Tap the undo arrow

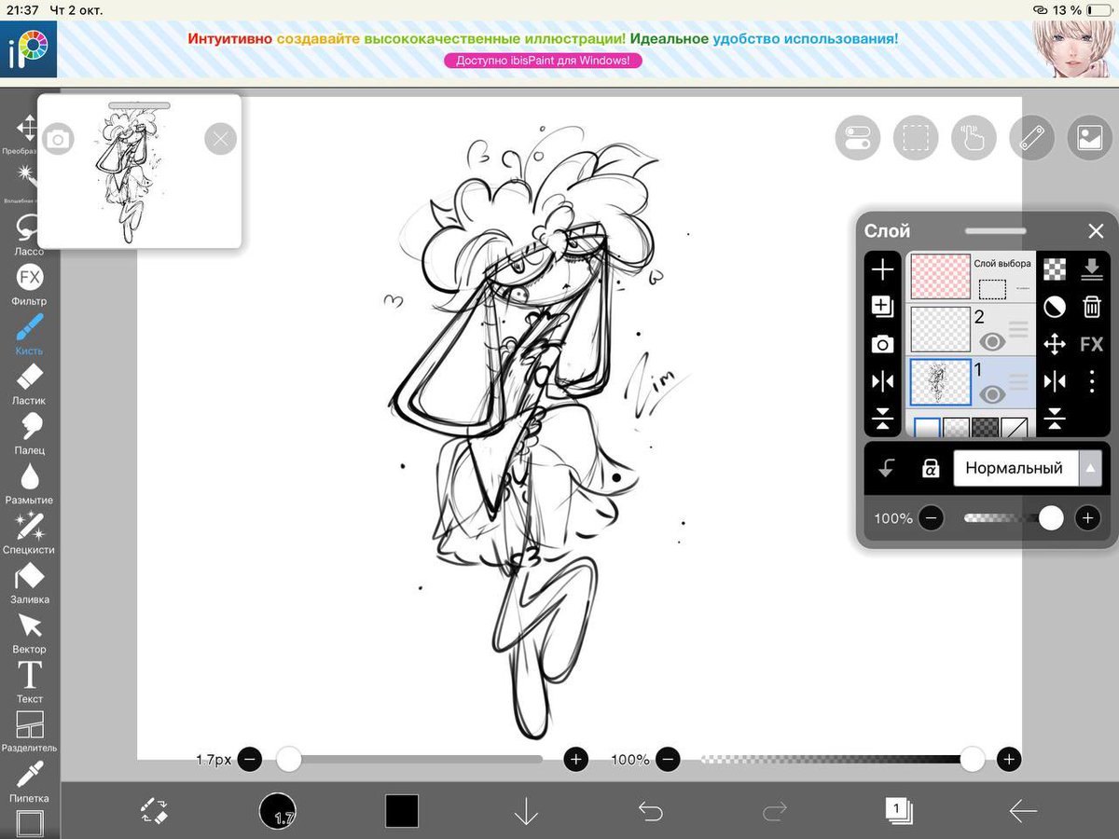click(x=650, y=812)
